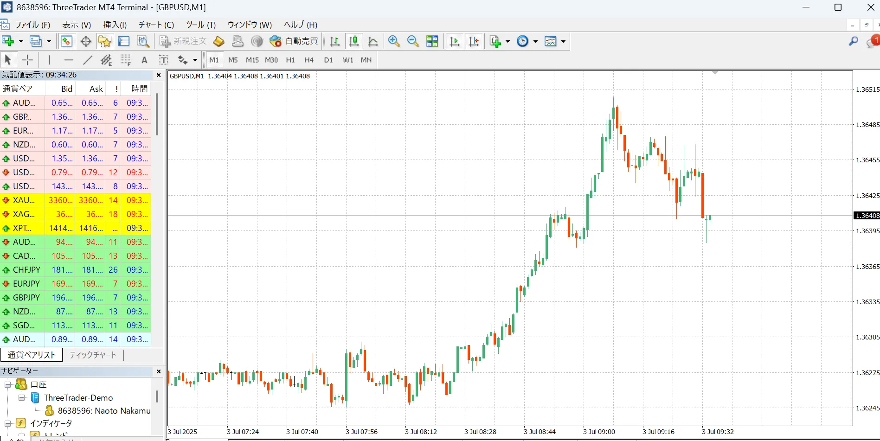
Task: Toggle chart auto scroll
Action: [x=455, y=41]
